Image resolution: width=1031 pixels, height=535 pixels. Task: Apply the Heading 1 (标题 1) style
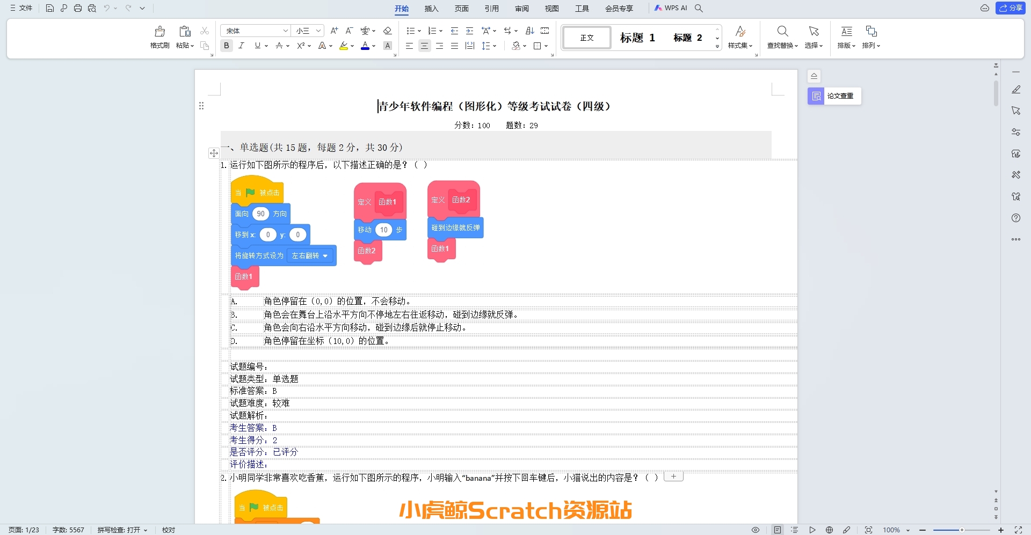(637, 38)
